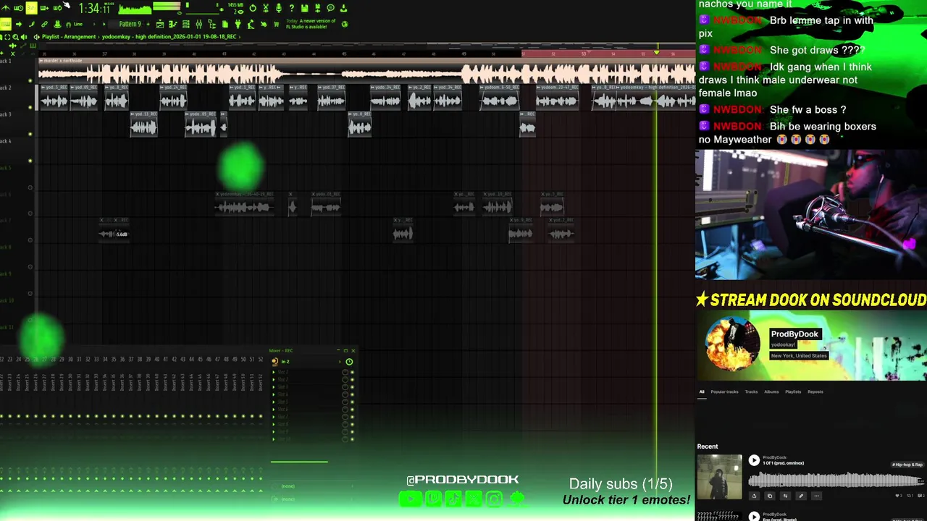Open the Playlist view icon

coord(160,24)
